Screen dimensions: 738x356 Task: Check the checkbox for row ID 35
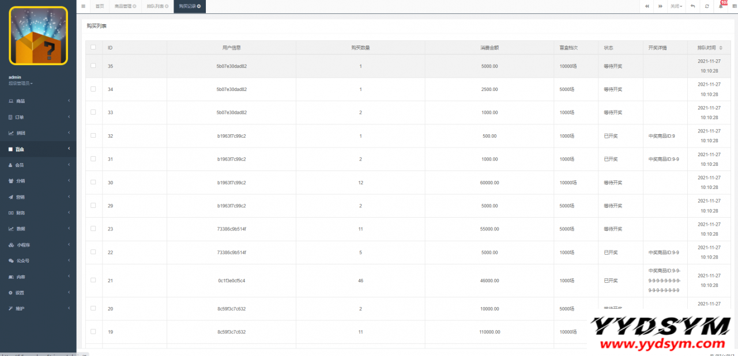click(x=93, y=66)
